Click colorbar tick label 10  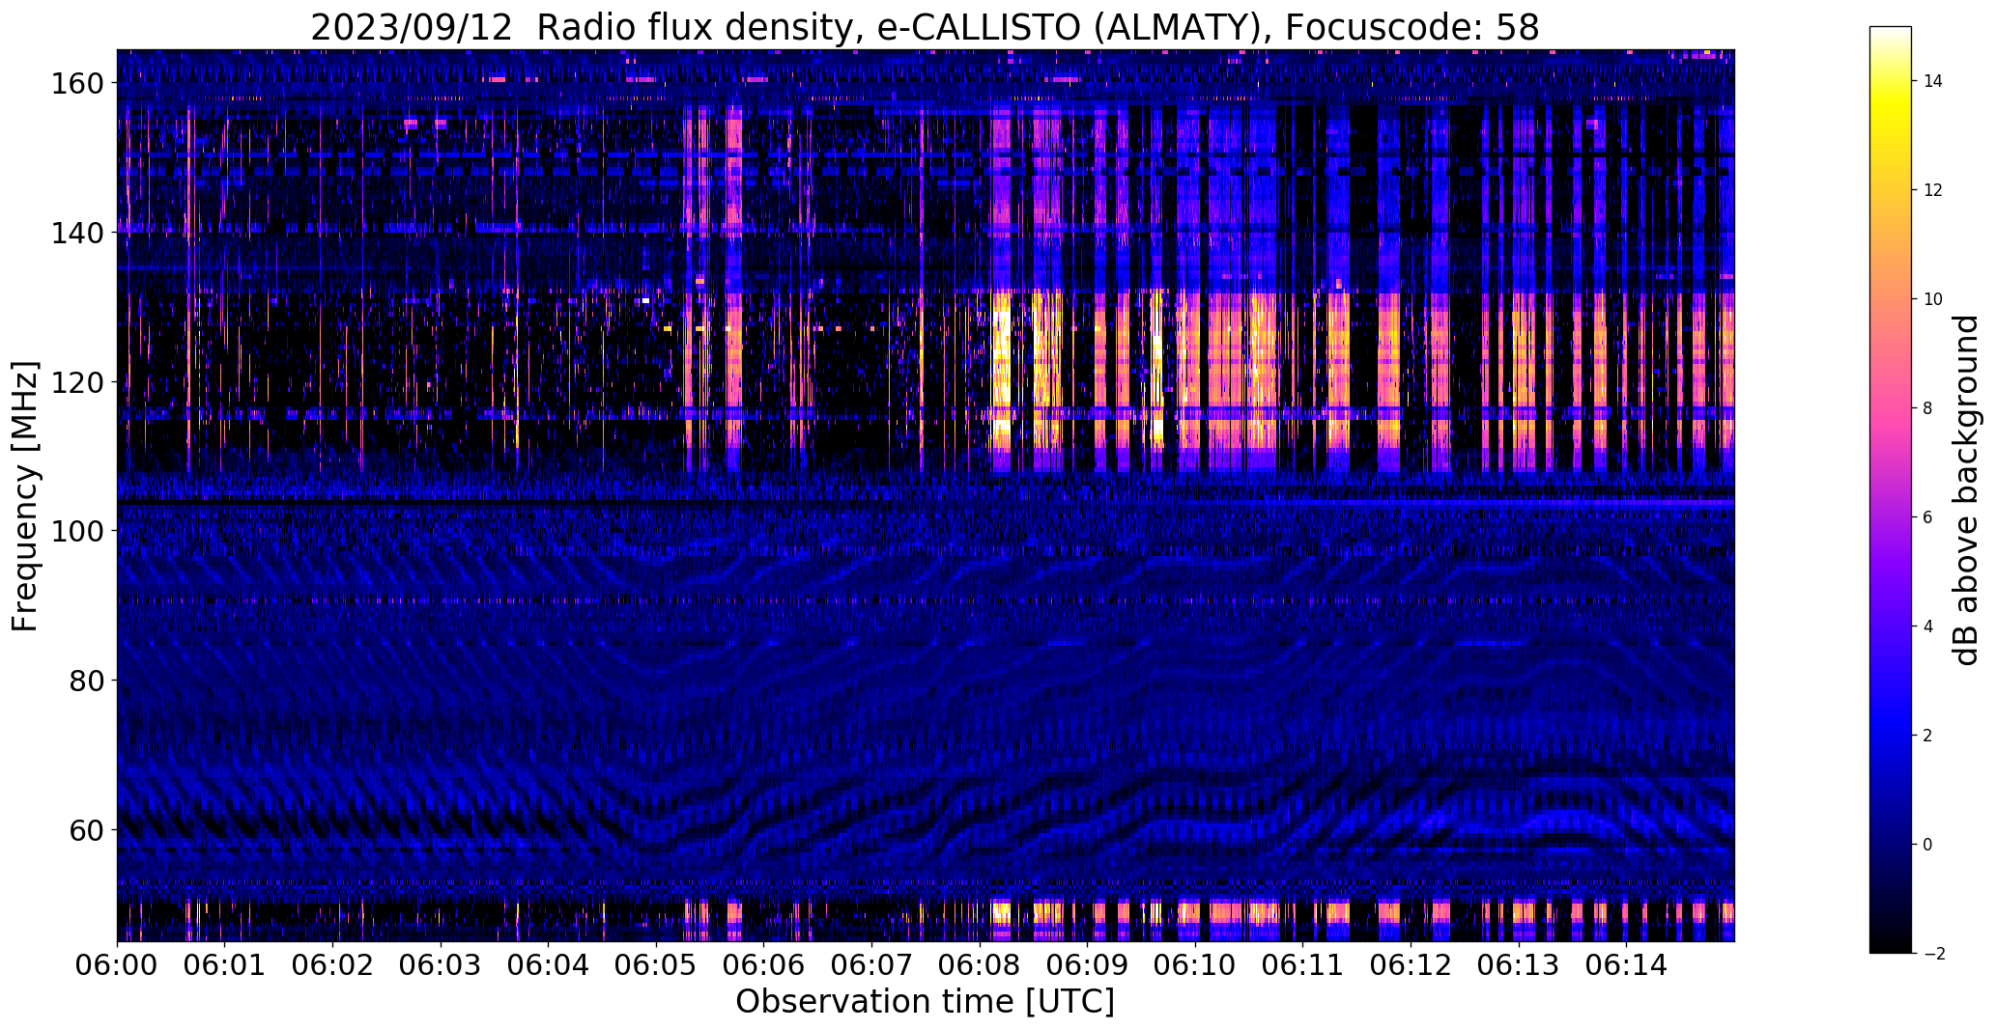[1933, 299]
